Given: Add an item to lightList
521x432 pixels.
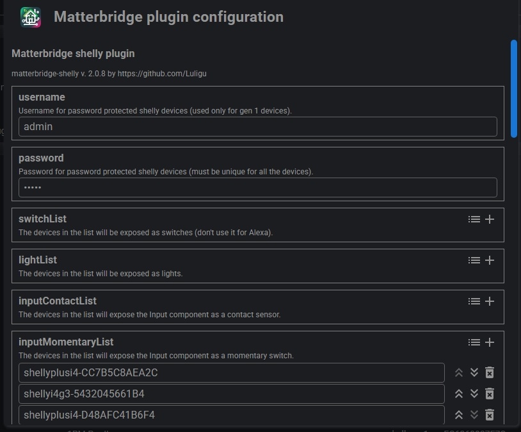Looking at the screenshot, I should click(490, 260).
